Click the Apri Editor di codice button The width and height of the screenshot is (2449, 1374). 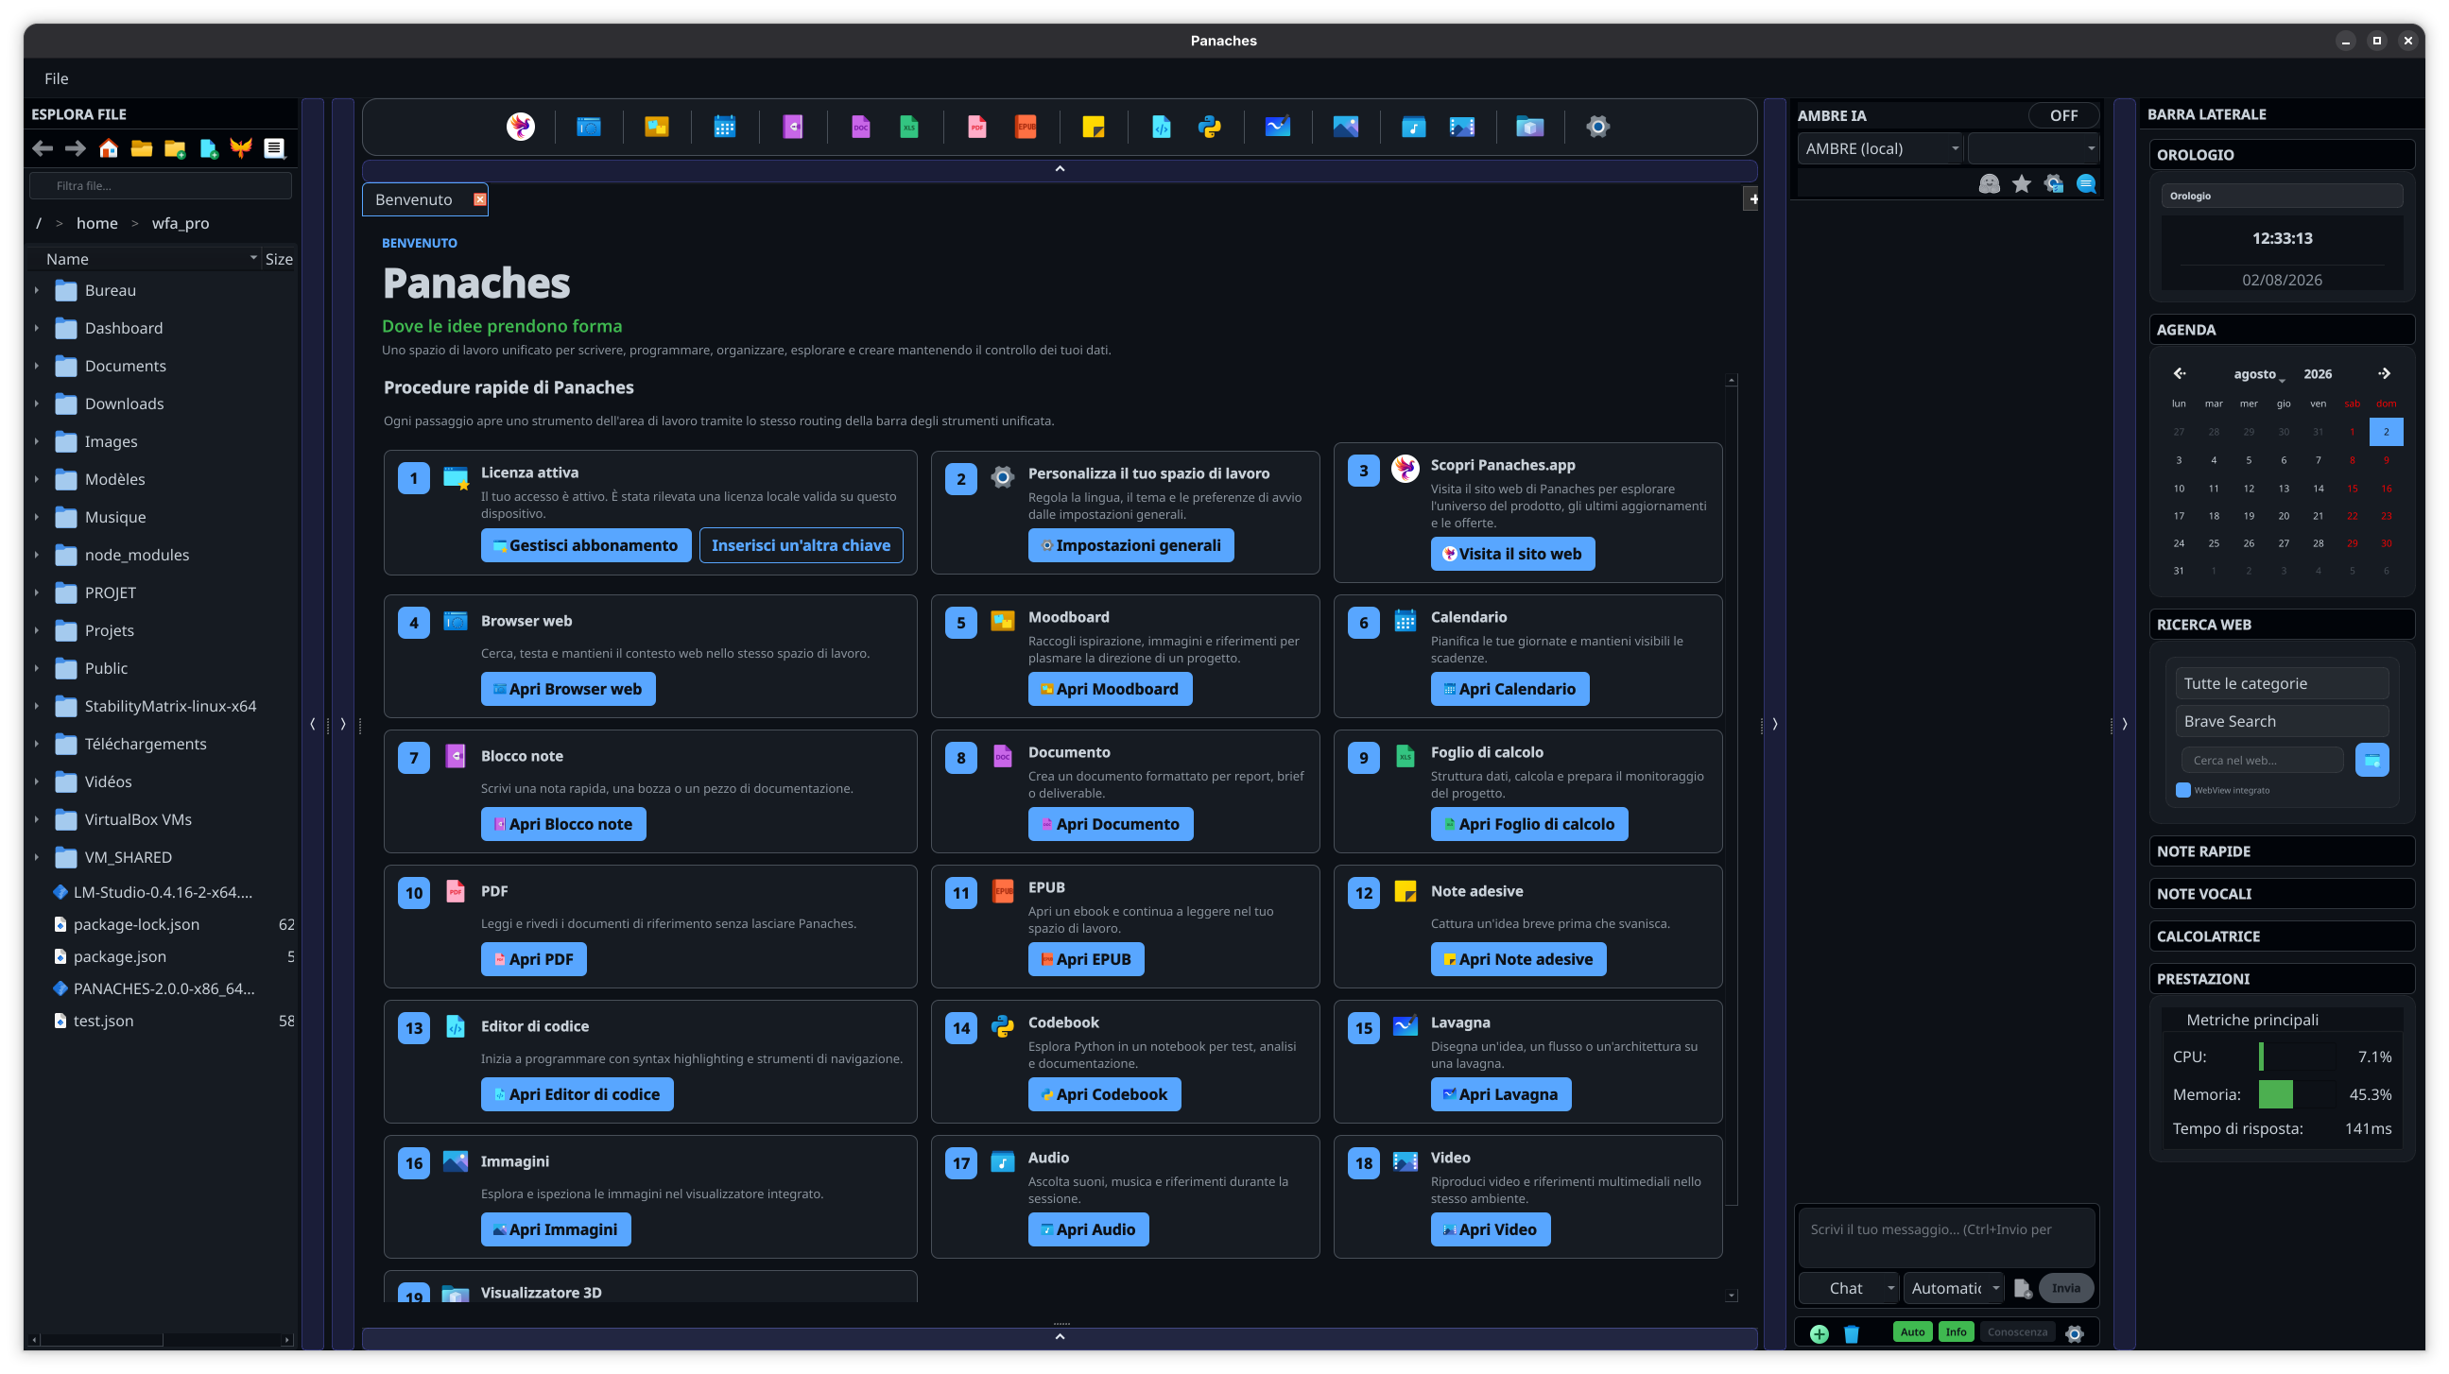coord(577,1094)
